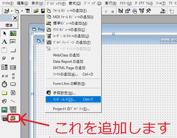Screen dimensions: 177x138
Task: Select the Shape control icon
Action: click(4, 101)
